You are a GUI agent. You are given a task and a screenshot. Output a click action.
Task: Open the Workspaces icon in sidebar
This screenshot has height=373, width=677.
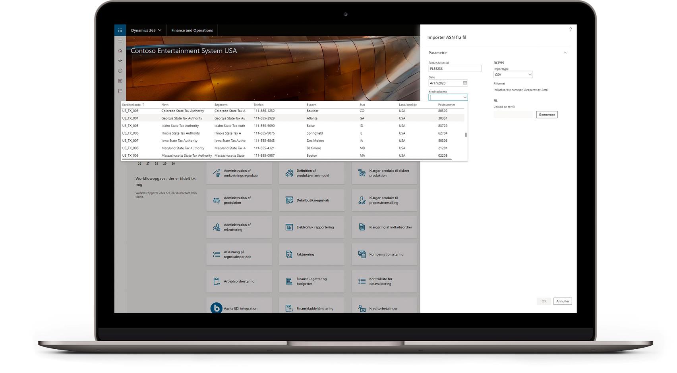point(120,81)
